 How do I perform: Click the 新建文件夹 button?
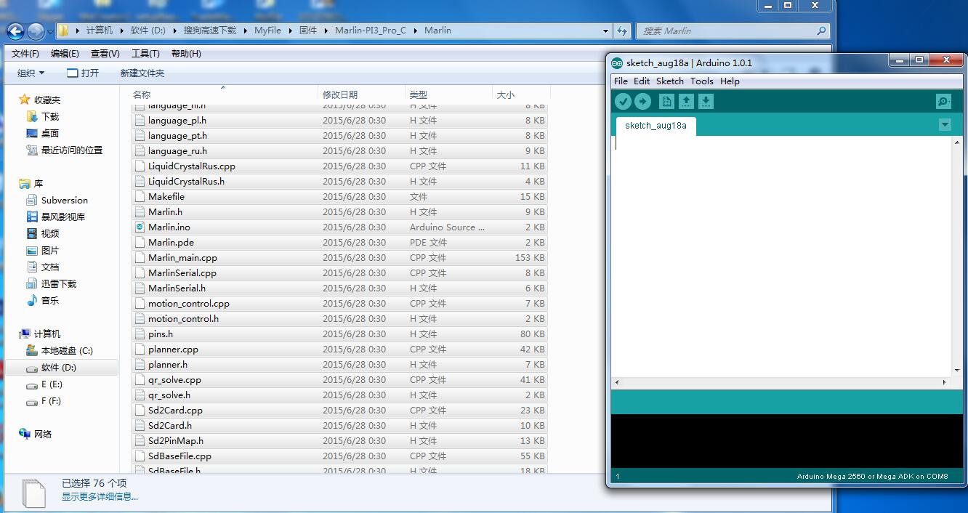point(142,73)
